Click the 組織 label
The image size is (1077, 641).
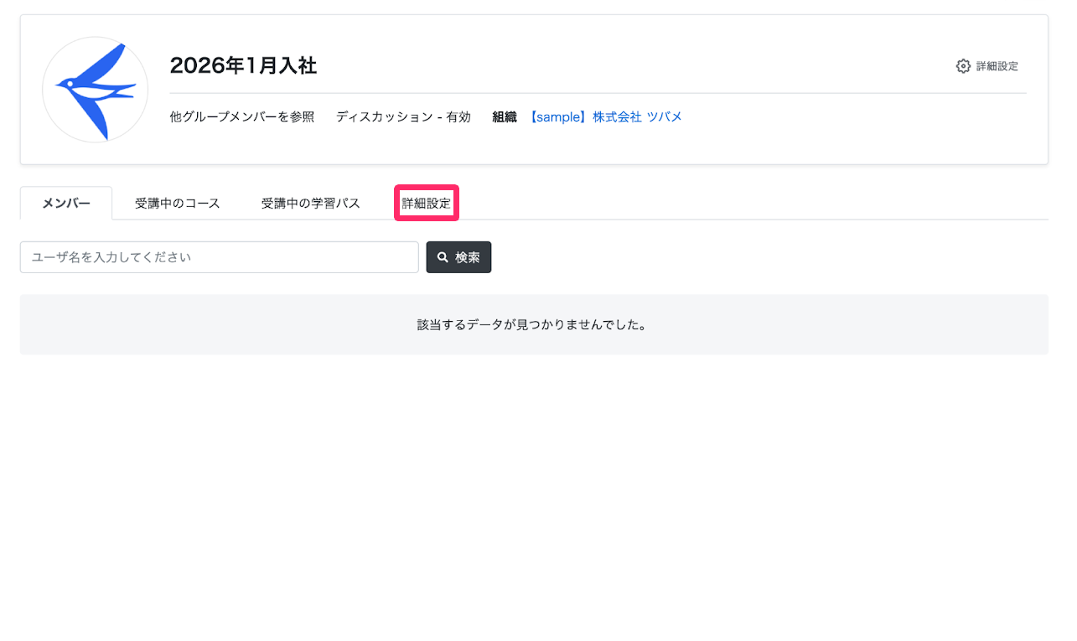pos(505,117)
